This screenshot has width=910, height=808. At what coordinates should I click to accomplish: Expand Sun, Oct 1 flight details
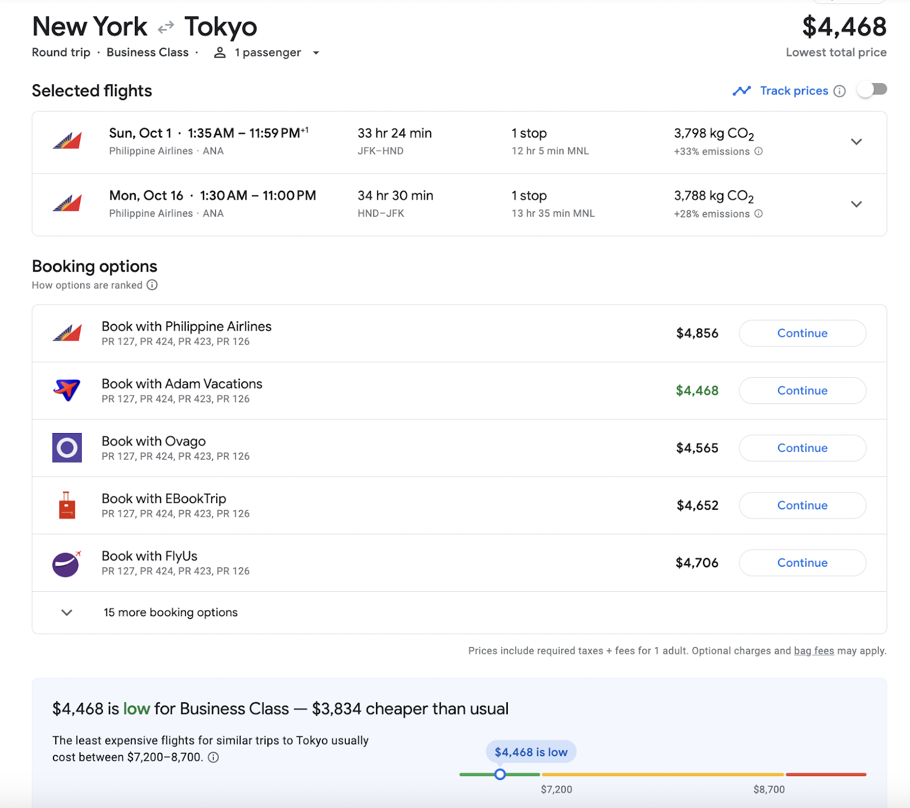pyautogui.click(x=857, y=142)
